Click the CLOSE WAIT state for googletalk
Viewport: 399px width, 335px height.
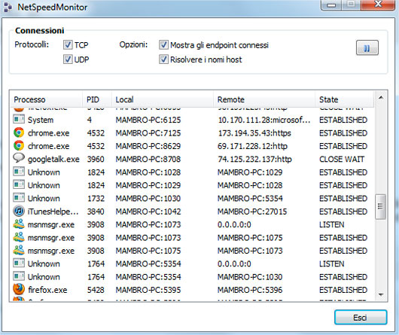[x=342, y=160]
